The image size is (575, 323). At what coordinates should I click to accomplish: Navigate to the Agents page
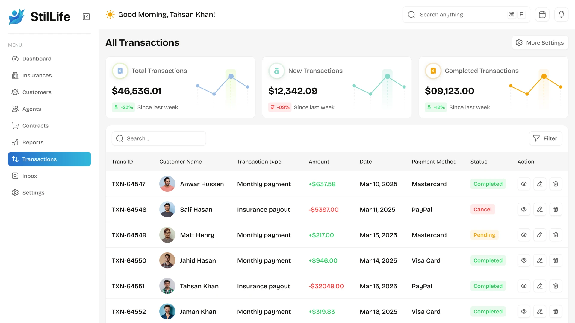(x=31, y=109)
